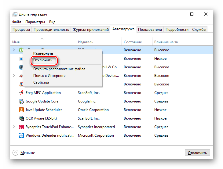The image size is (223, 169).
Task: Select the Windows Defender notificati... row name
Action: coord(50,135)
